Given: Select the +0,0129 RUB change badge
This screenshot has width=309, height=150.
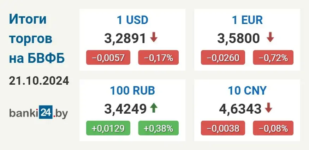Looking at the screenshot, I should [x=108, y=128].
